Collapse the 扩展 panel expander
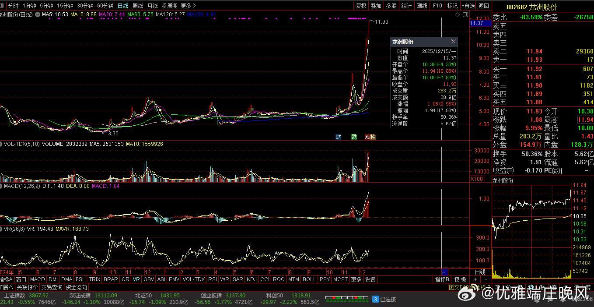This screenshot has width=594, height=307. [x=7, y=287]
